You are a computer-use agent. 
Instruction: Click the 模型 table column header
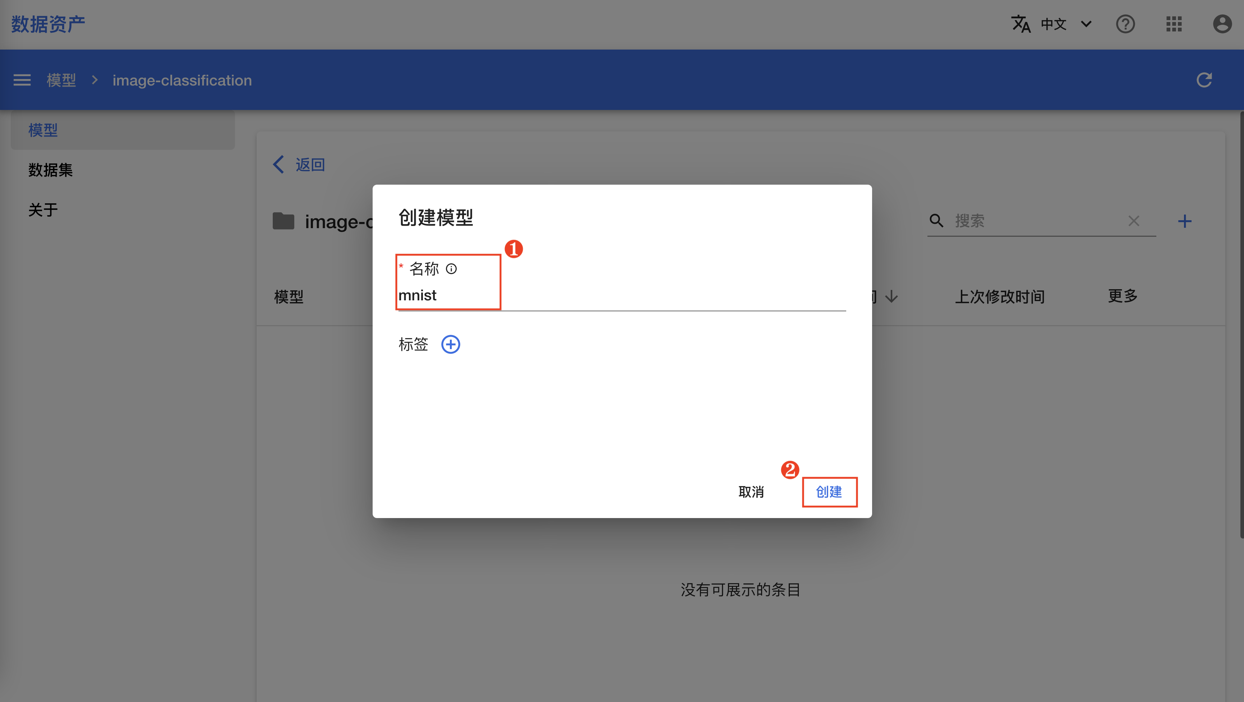click(289, 296)
